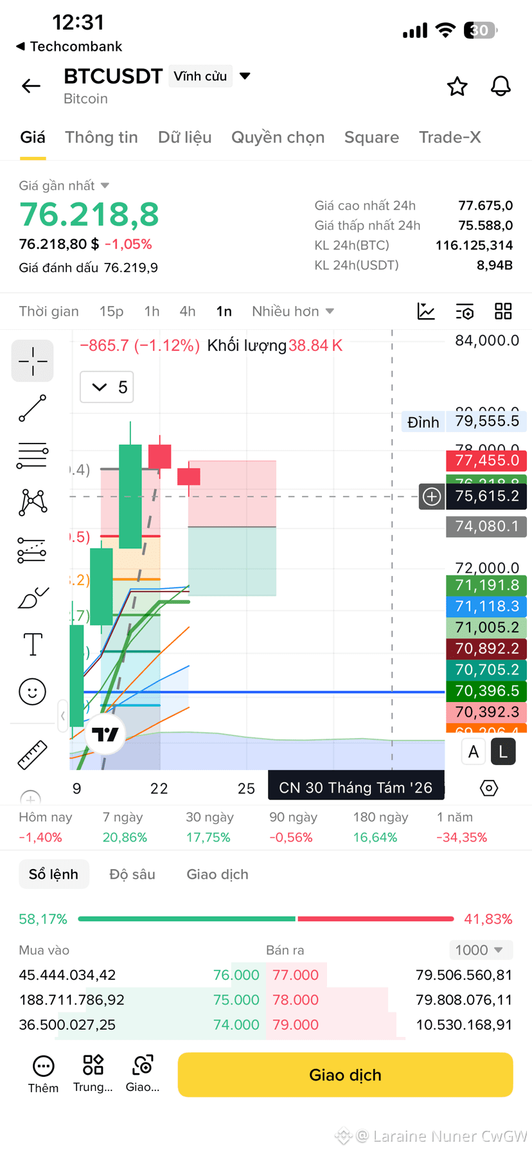Screen dimensions: 532x1152
Task: Open the forecasting and projection tools icon
Action: [x=33, y=550]
